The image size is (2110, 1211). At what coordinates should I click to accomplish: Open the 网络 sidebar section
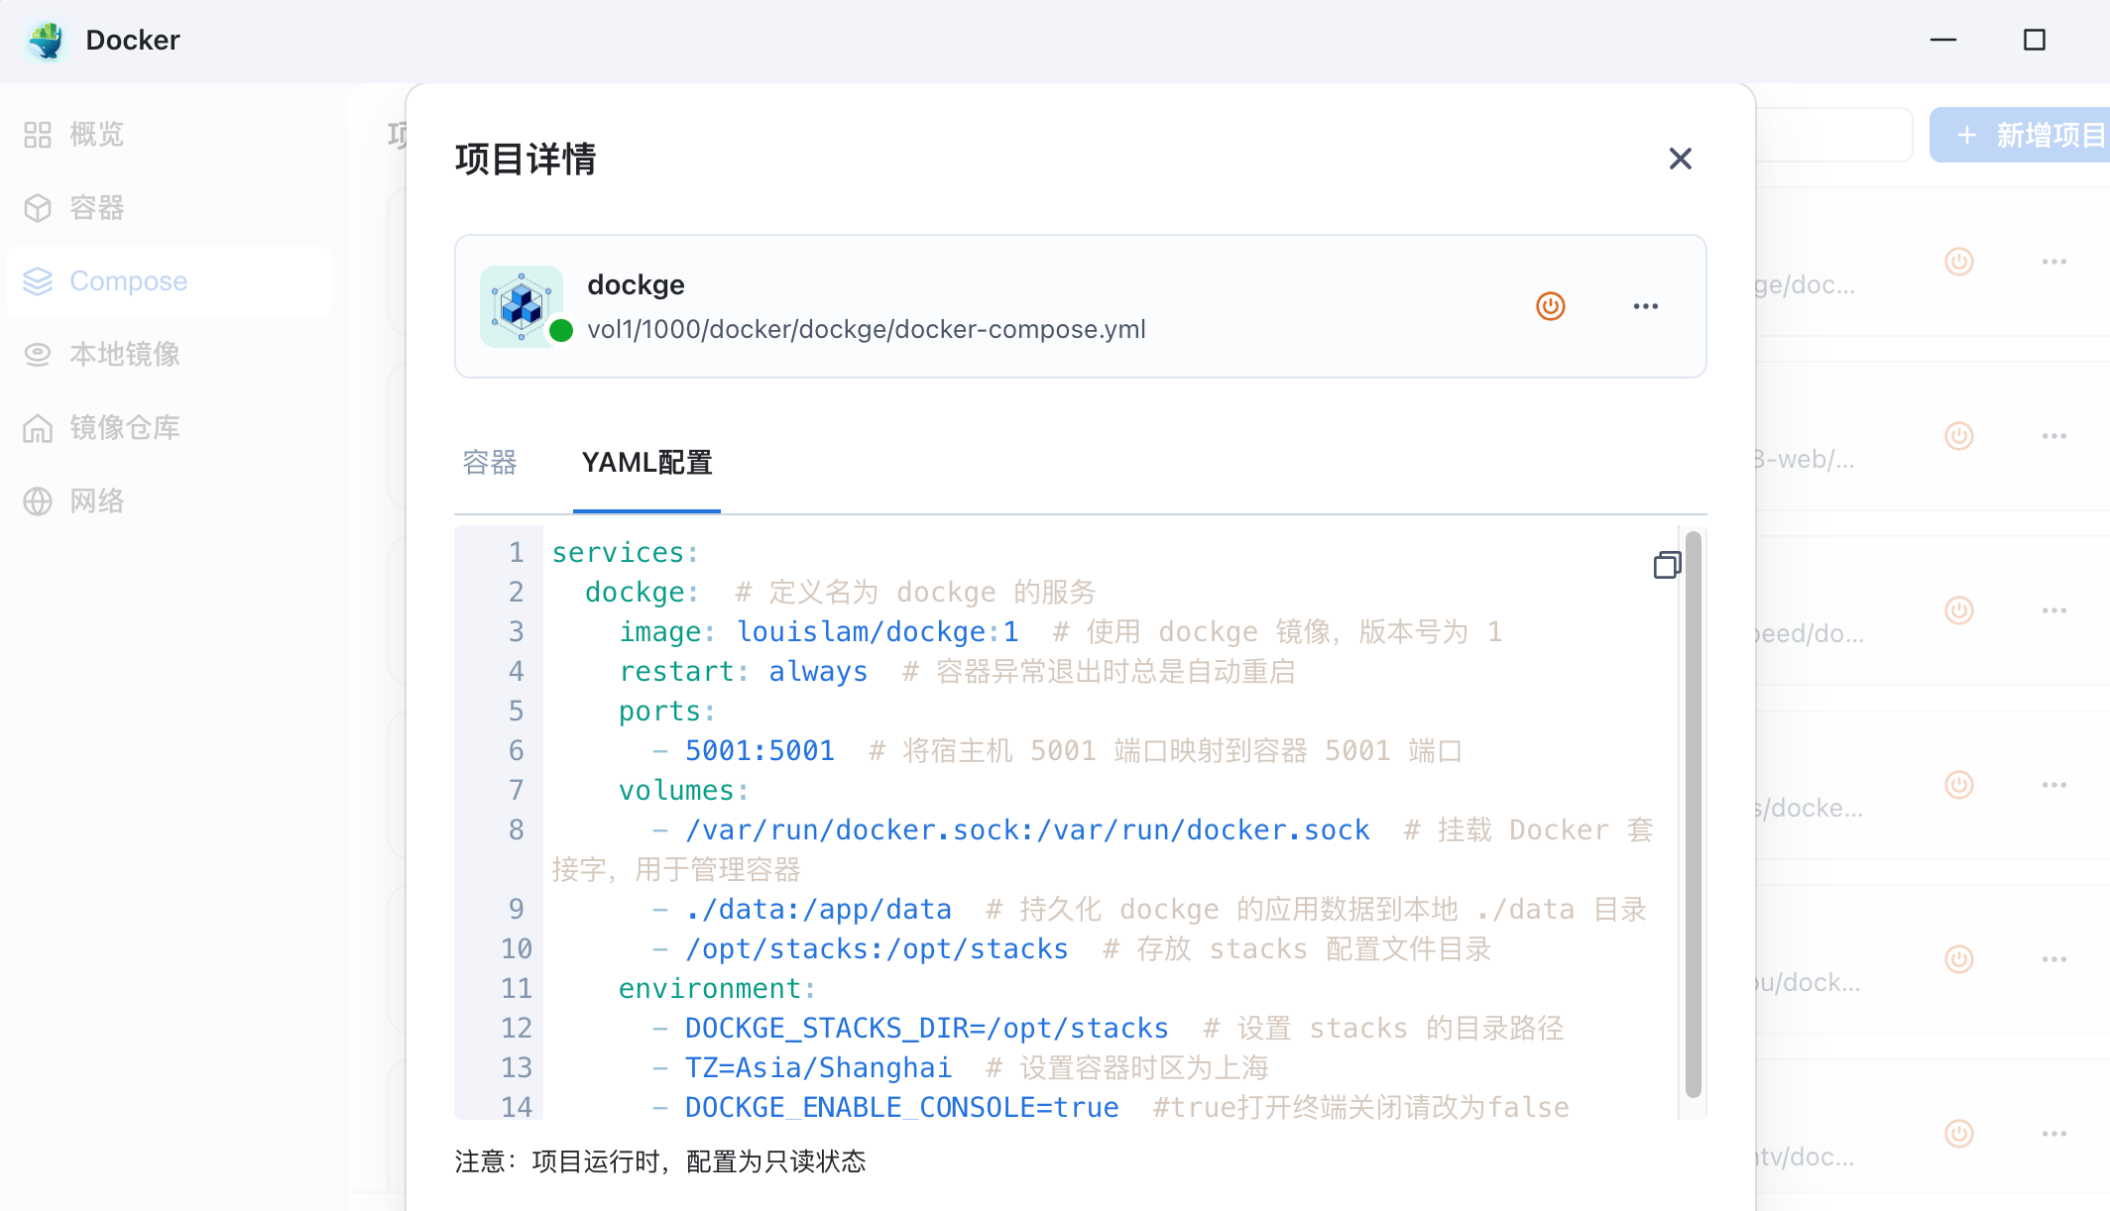96,501
